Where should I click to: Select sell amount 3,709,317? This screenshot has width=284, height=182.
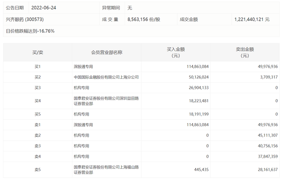tap(269, 77)
